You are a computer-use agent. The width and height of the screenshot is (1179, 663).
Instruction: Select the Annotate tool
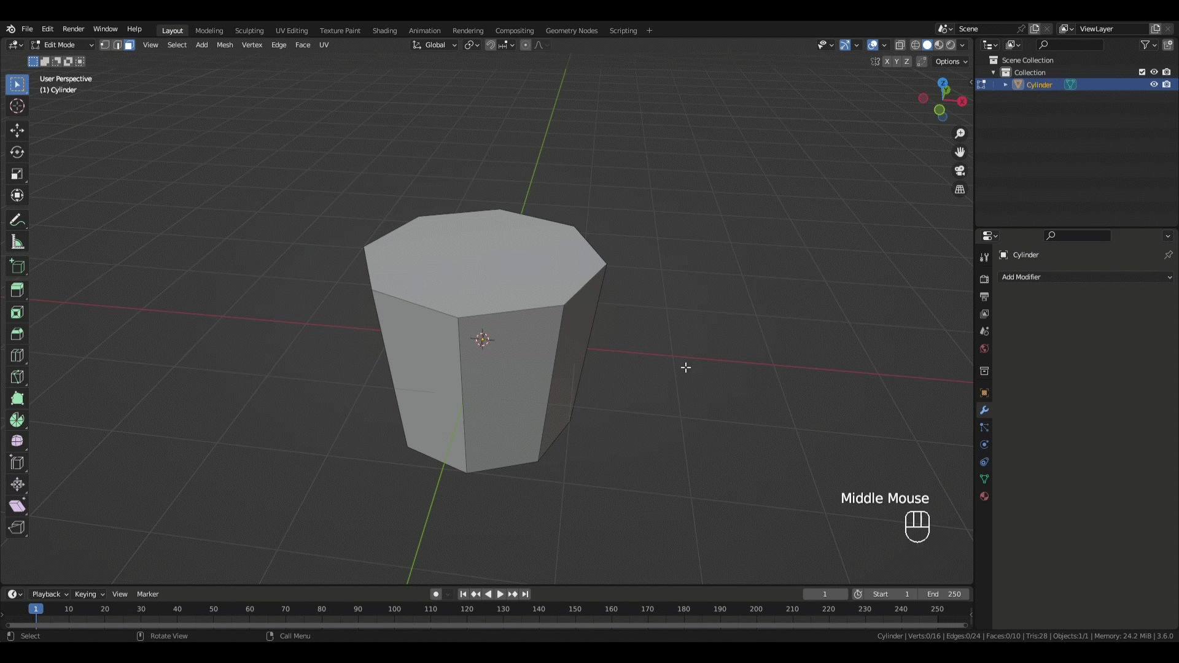pyautogui.click(x=17, y=219)
